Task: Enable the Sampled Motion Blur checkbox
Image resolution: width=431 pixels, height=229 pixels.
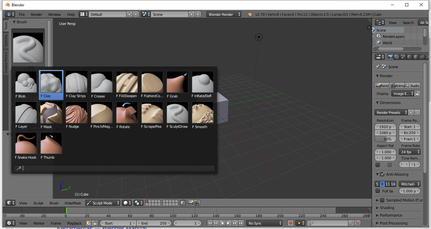Action: 382,200
